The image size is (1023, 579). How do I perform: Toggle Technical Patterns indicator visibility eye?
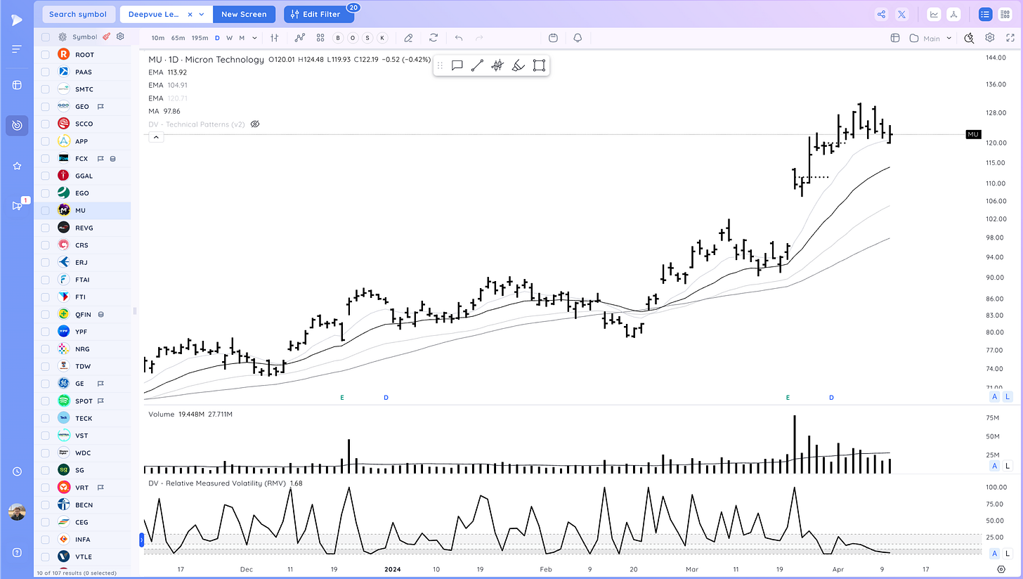coord(255,124)
